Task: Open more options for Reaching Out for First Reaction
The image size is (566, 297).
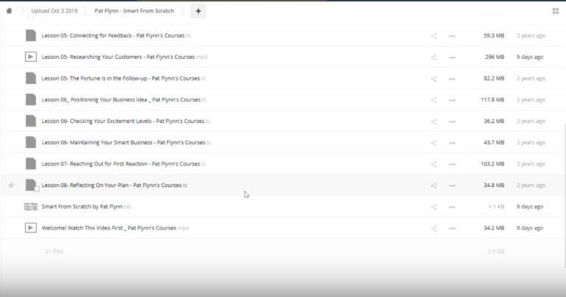Action: 452,164
